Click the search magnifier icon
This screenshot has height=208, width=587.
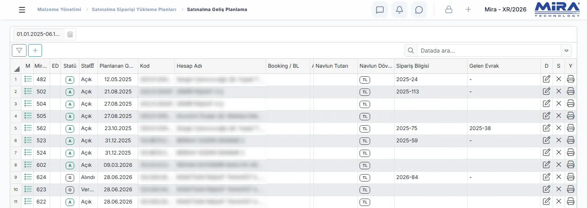(x=410, y=51)
